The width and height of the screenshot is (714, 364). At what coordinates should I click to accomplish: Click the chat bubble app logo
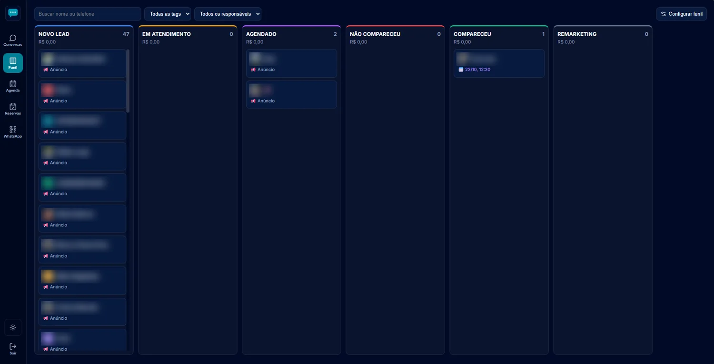click(13, 13)
